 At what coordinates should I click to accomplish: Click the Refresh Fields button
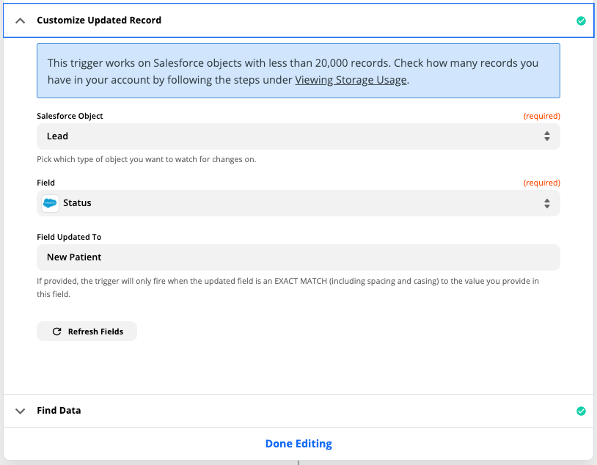tap(87, 332)
